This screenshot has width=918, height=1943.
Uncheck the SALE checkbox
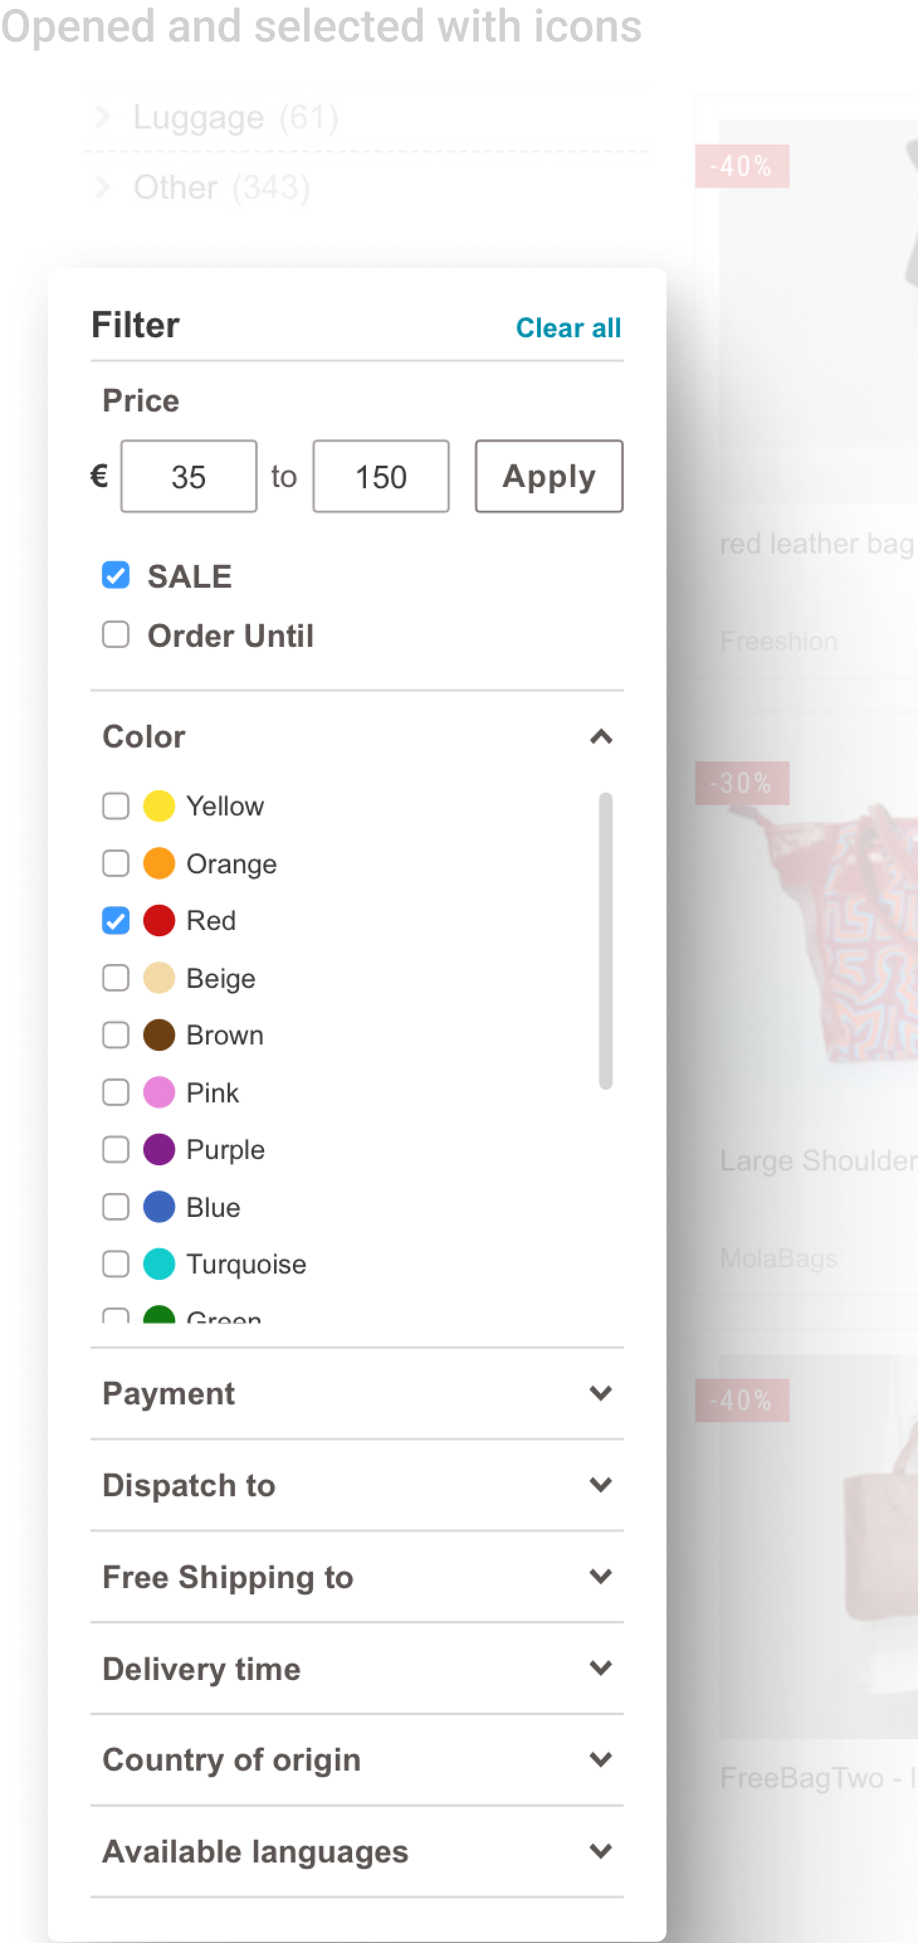(115, 576)
